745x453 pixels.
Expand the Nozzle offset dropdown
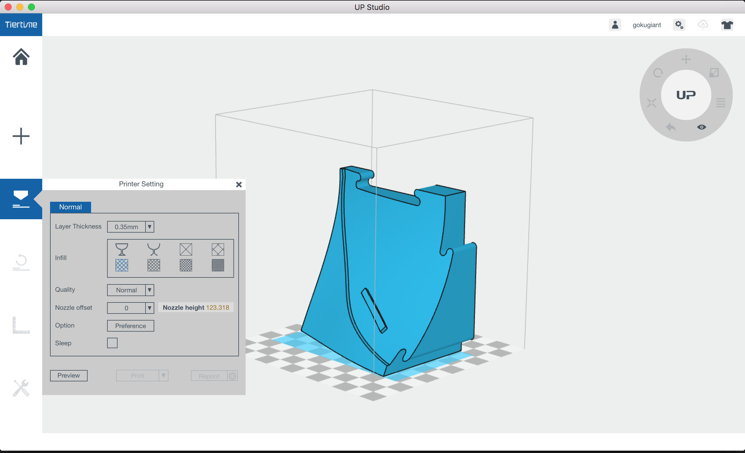tap(149, 308)
